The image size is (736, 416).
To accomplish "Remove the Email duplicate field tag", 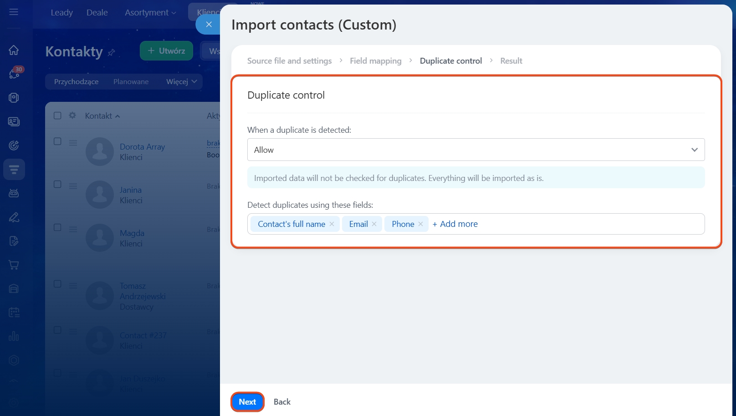I will click(x=374, y=224).
